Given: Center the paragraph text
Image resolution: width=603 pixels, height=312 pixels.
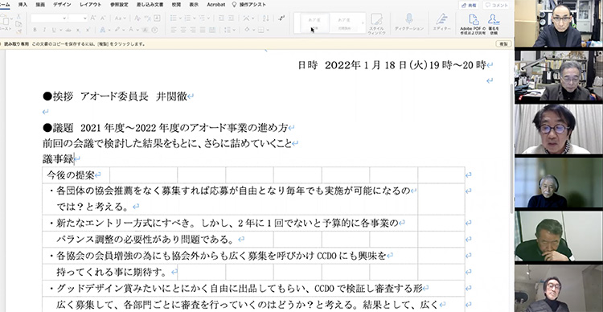Looking at the screenshot, I should [x=183, y=30].
